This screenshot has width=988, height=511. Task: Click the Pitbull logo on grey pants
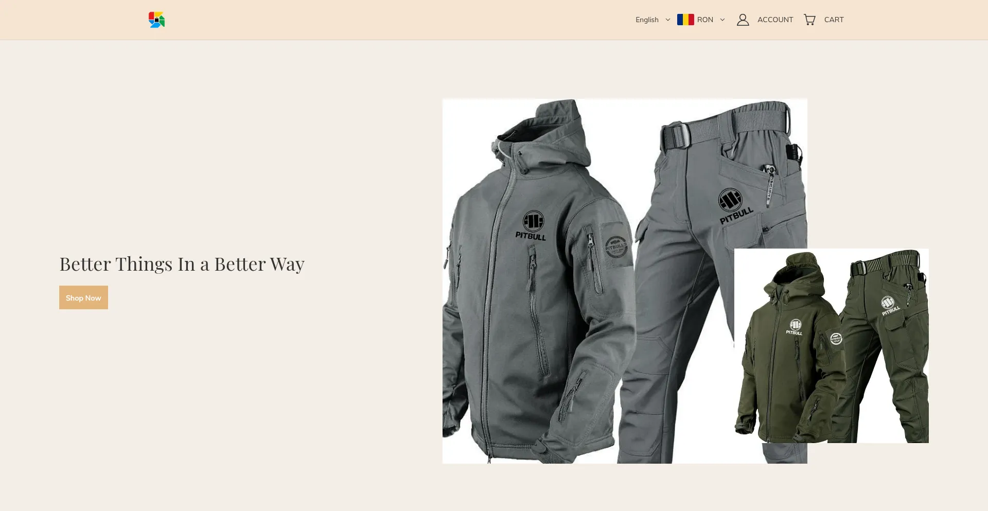point(734,206)
